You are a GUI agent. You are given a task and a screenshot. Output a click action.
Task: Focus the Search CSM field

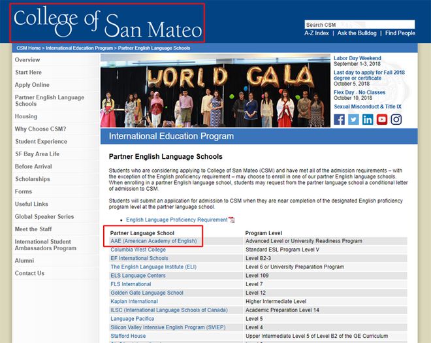point(360,25)
